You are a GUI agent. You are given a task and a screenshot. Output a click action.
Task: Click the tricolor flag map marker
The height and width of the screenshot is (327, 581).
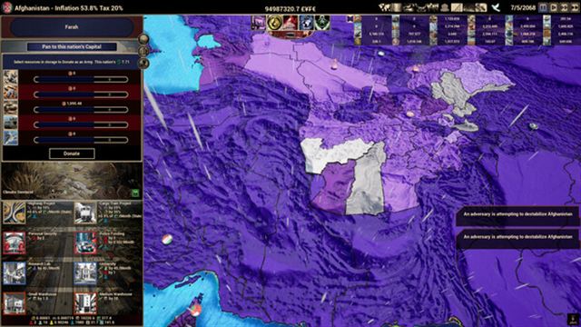(x=167, y=239)
